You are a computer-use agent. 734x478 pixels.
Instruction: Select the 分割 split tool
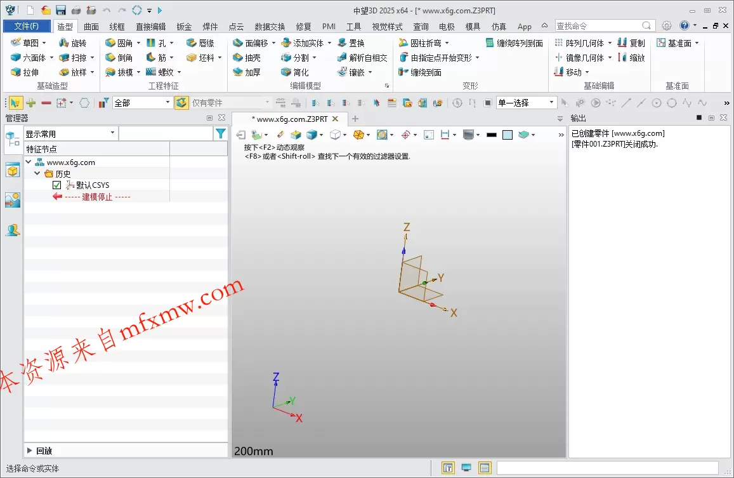click(x=295, y=58)
